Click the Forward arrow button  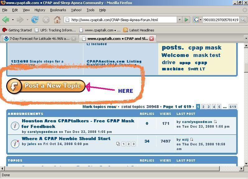click(20, 20)
